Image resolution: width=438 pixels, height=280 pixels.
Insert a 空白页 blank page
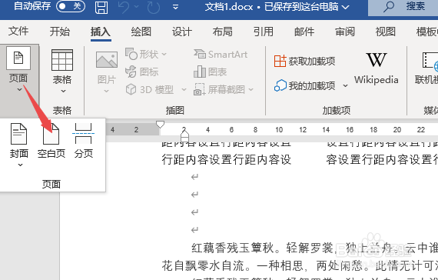[x=51, y=141]
